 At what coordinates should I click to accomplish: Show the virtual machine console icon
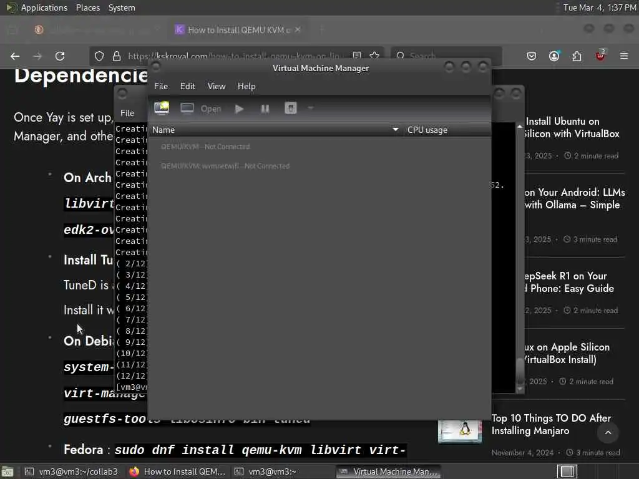coord(187,109)
